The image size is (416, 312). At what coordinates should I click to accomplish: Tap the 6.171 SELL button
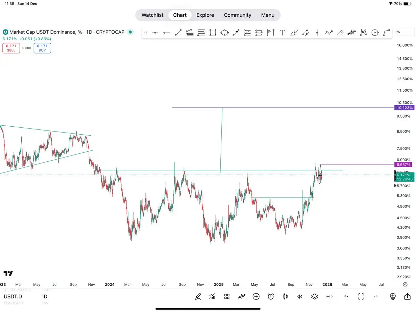[x=11, y=48]
